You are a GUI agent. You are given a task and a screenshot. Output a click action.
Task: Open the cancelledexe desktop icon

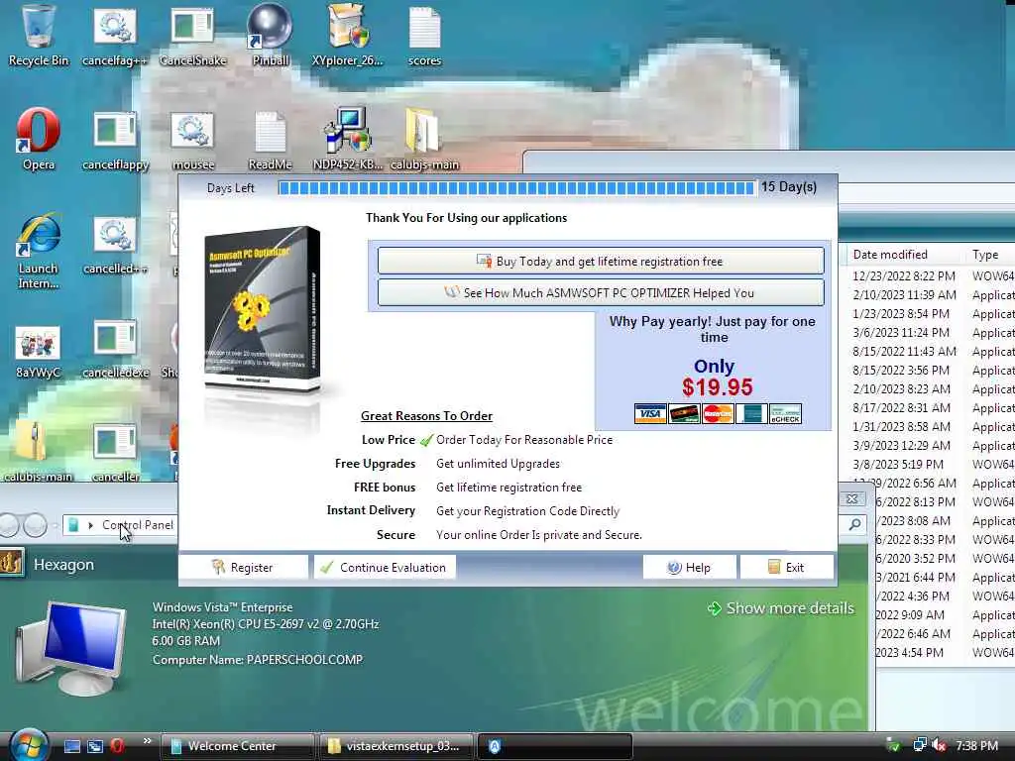click(115, 350)
